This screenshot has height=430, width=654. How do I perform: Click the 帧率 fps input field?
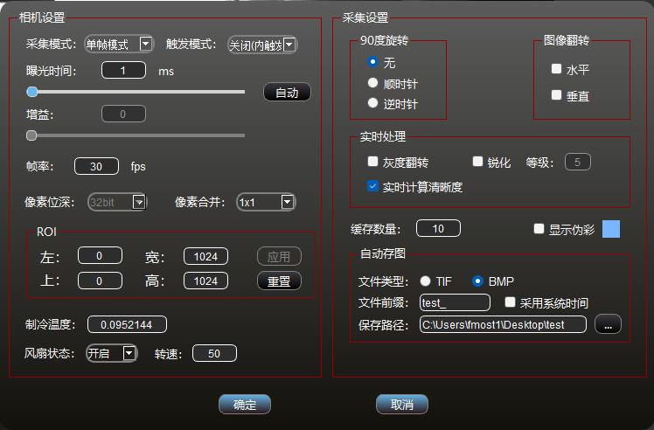pyautogui.click(x=96, y=166)
